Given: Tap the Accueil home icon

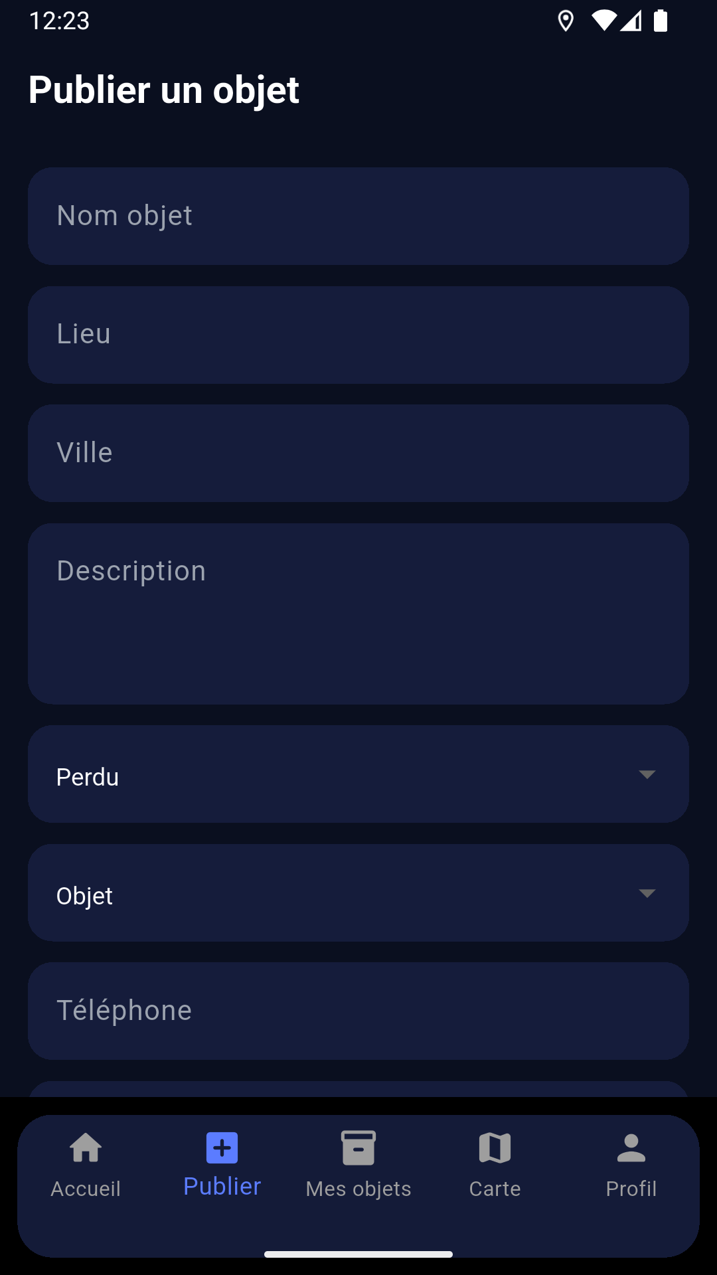Looking at the screenshot, I should pos(86,1148).
